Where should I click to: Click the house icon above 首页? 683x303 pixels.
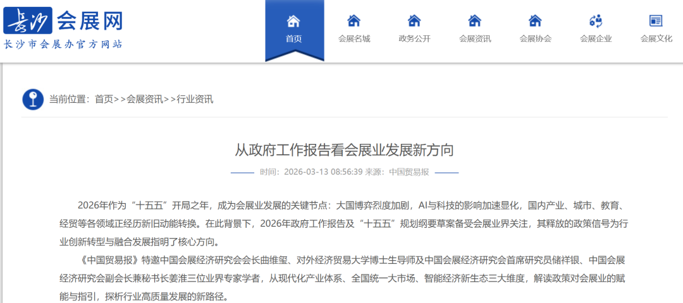293,20
